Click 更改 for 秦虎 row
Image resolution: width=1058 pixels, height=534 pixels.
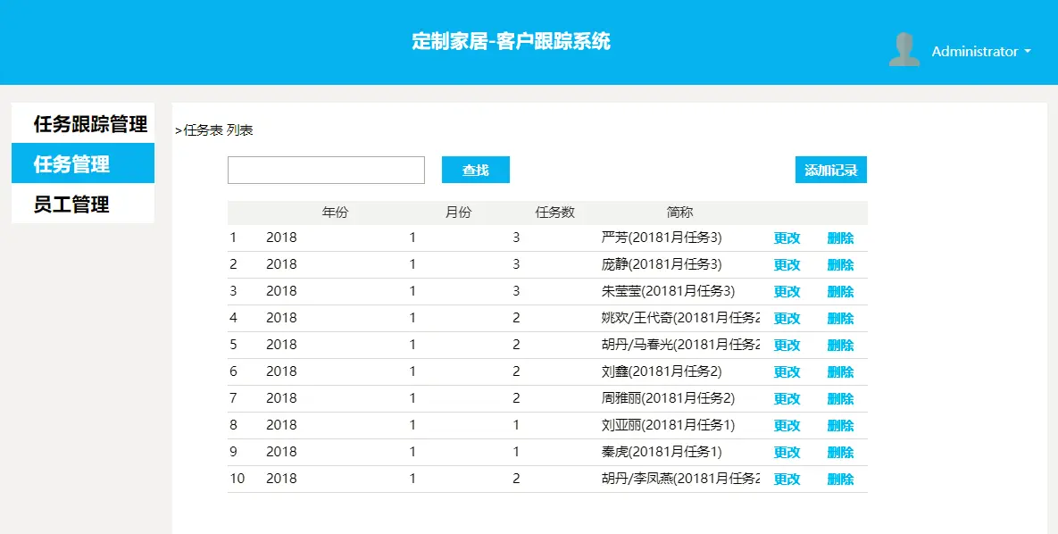point(787,453)
